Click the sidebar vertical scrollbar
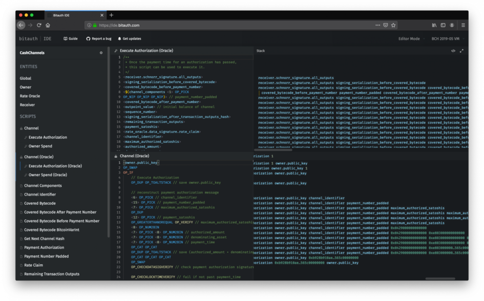Screen dimensions: 484x301 tap(109, 142)
